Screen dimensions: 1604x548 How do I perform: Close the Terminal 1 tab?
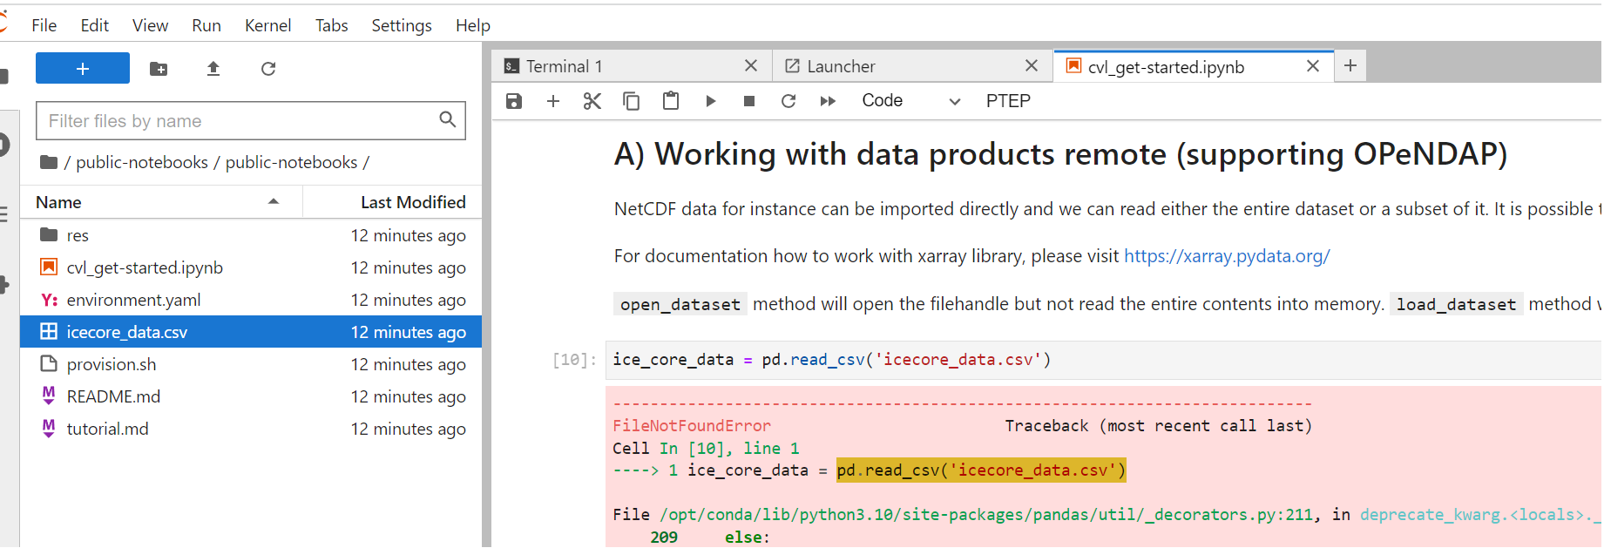751,65
